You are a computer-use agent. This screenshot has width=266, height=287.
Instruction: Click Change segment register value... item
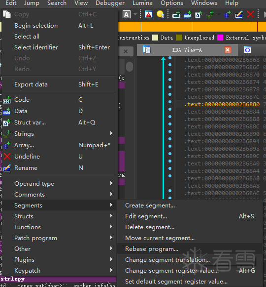pos(190,271)
